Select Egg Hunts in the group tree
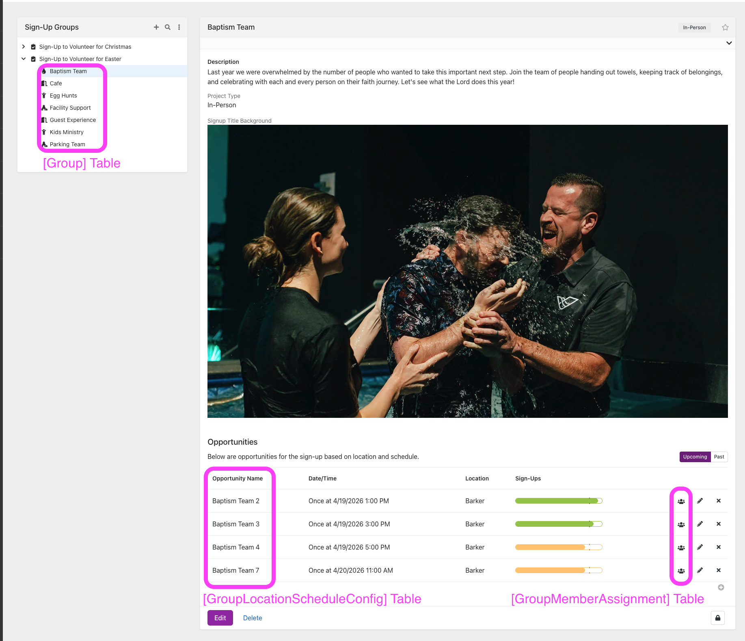The width and height of the screenshot is (745, 641). pos(63,96)
